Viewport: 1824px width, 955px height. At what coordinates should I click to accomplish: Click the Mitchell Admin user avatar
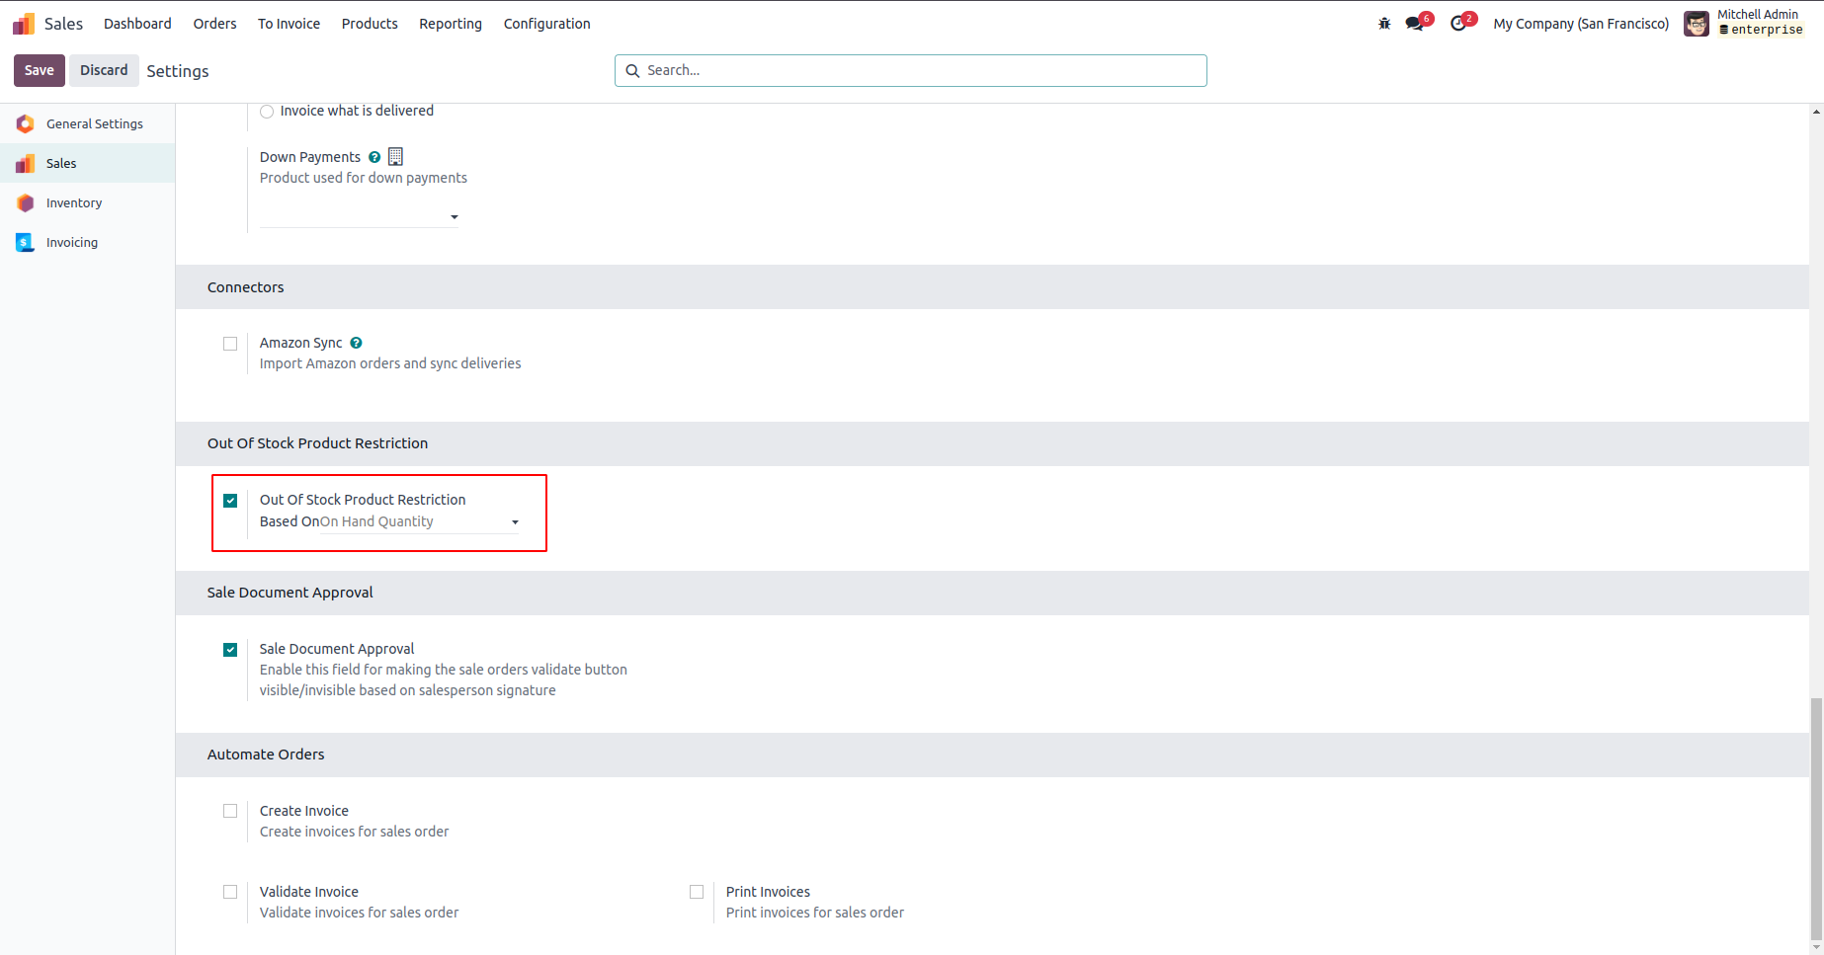click(x=1697, y=24)
